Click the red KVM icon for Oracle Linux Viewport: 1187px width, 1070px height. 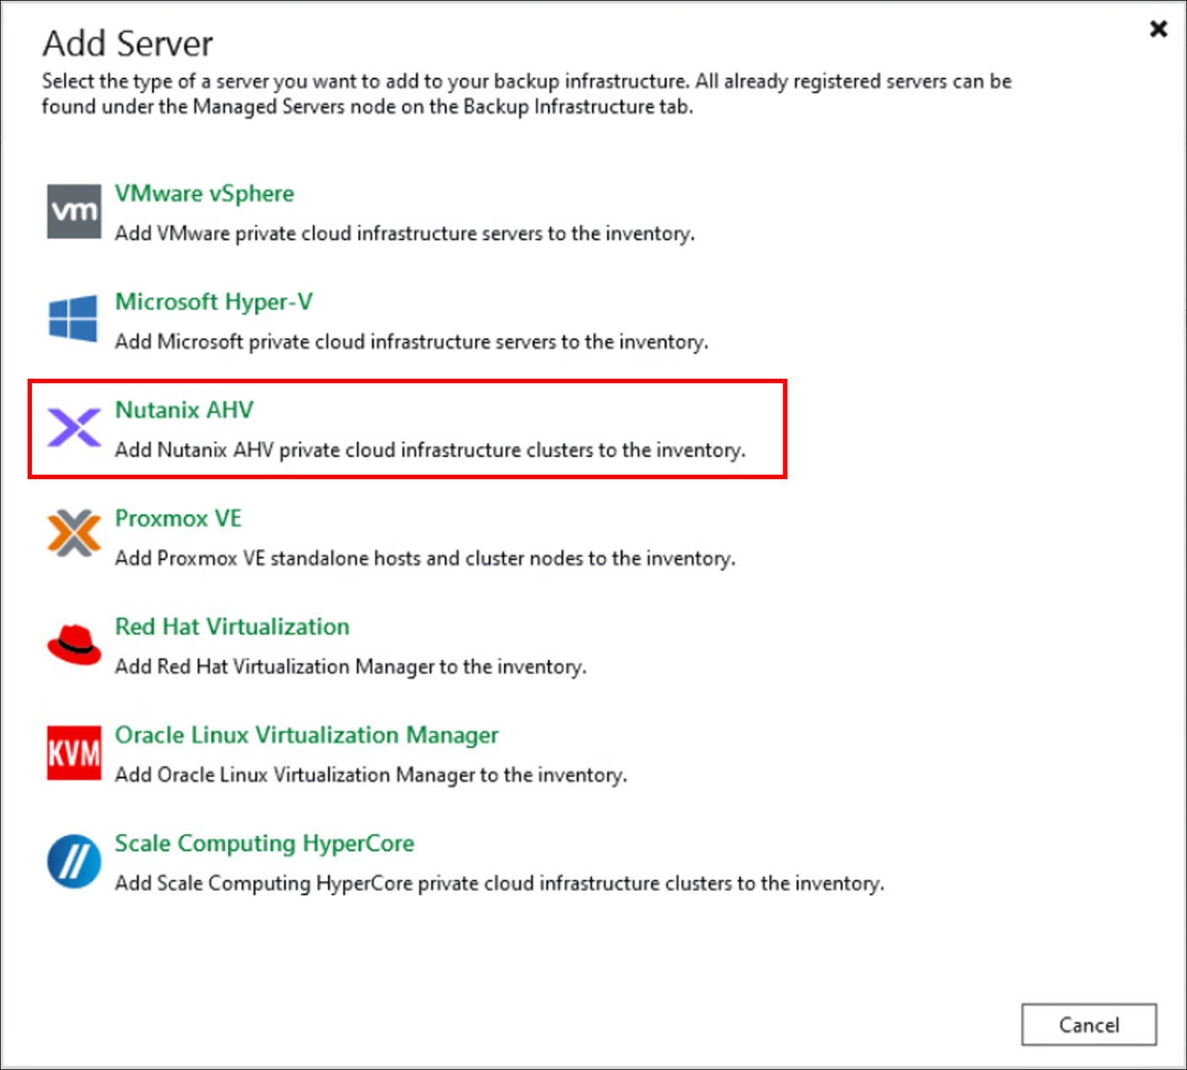[73, 753]
